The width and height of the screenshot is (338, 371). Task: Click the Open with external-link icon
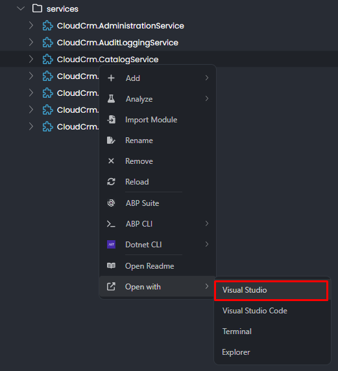pos(111,287)
